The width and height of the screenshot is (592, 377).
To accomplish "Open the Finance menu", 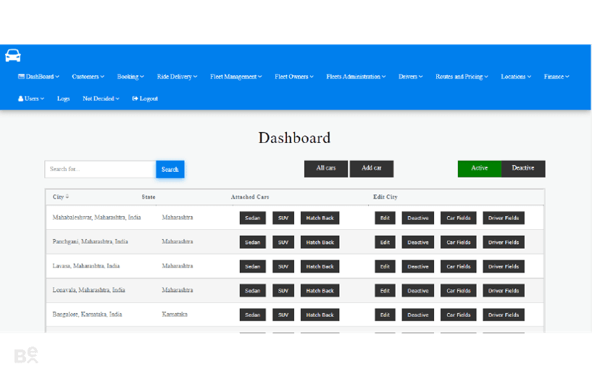I will (556, 77).
